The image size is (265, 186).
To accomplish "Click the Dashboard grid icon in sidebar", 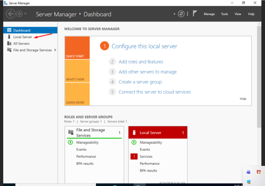I will 9,30.
